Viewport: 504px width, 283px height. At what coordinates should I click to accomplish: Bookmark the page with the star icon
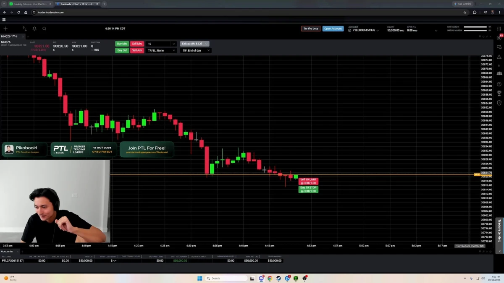pos(465,12)
